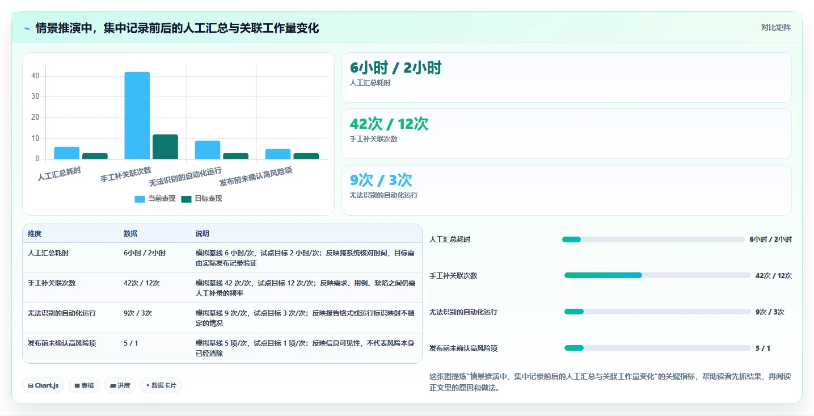
Task: Click description starting 模拟基线 6 小时/次
Action: (x=305, y=258)
